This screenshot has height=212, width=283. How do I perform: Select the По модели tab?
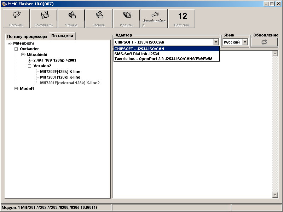(62, 36)
